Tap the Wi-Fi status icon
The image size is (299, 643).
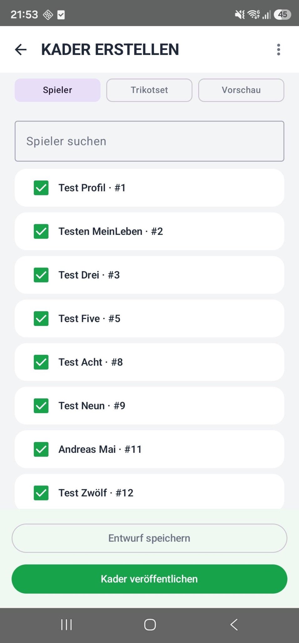(x=254, y=14)
